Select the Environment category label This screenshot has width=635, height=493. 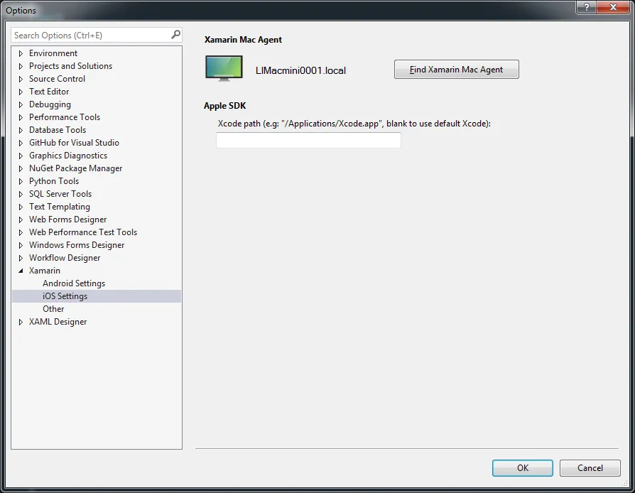click(53, 53)
